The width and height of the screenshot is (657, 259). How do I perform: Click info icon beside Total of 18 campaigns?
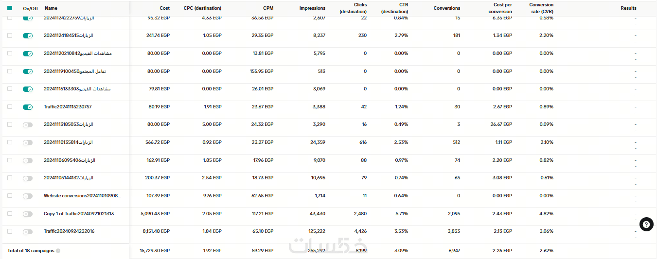(58, 251)
